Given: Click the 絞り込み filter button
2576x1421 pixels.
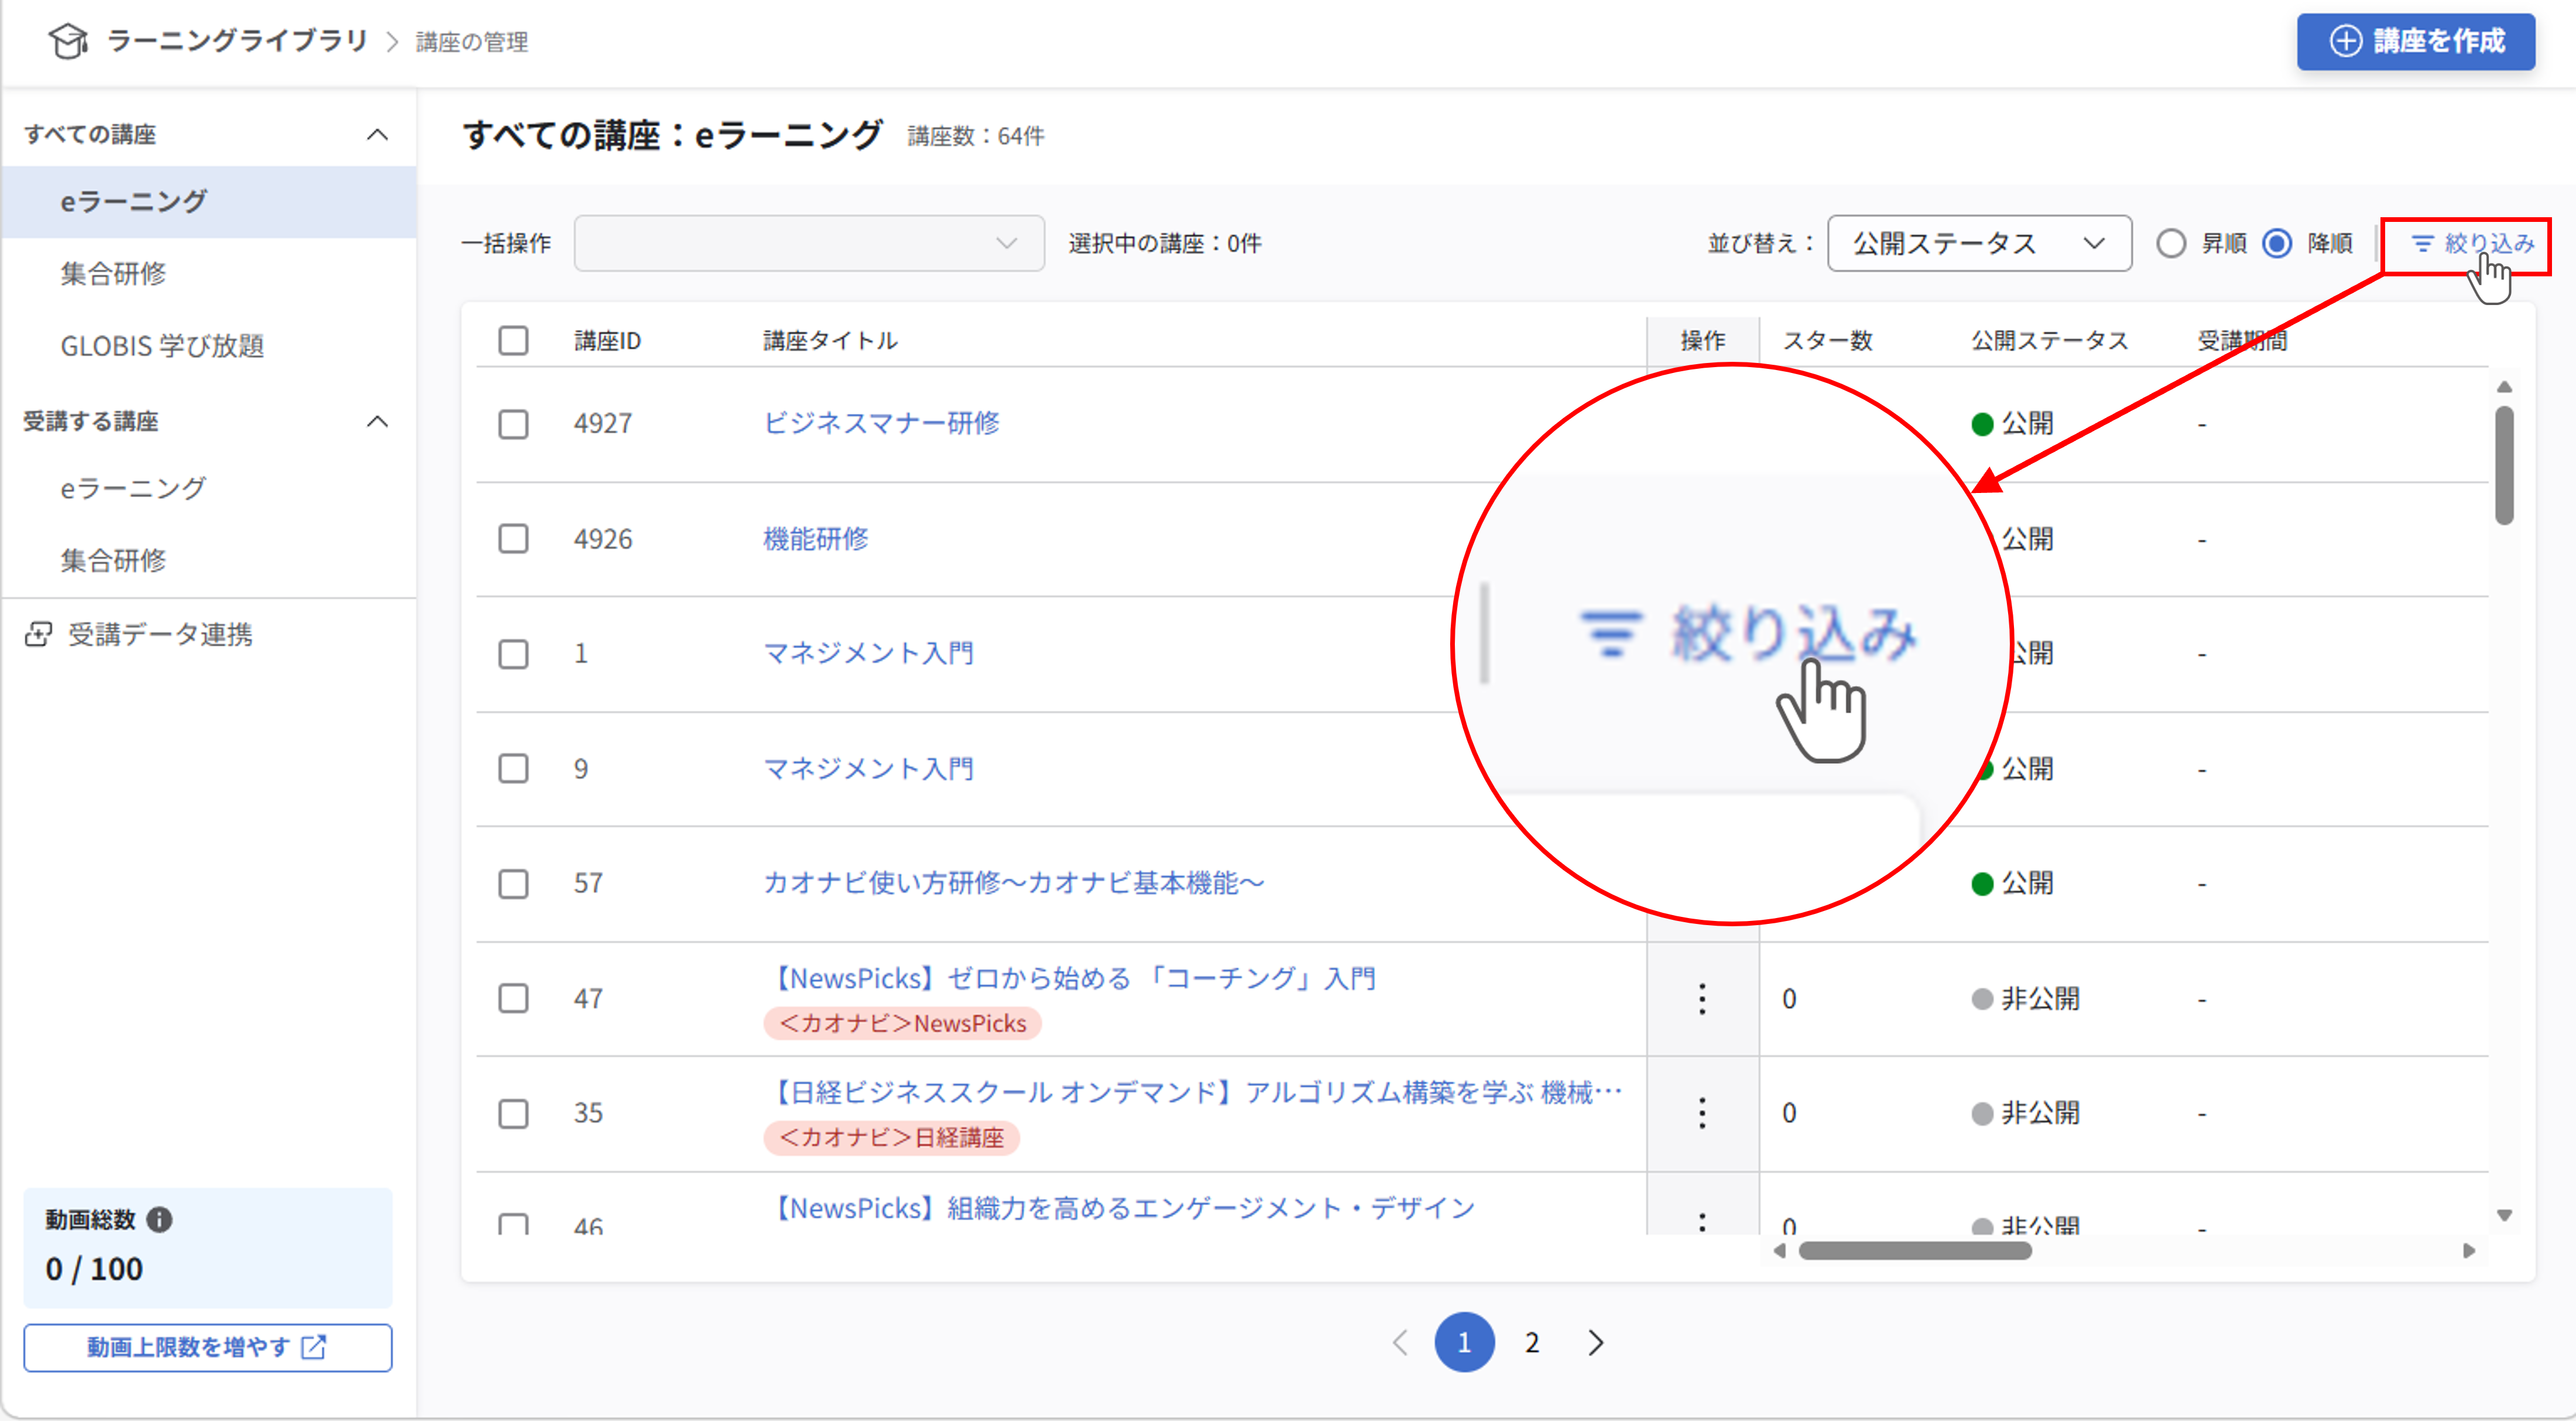Looking at the screenshot, I should [2472, 243].
